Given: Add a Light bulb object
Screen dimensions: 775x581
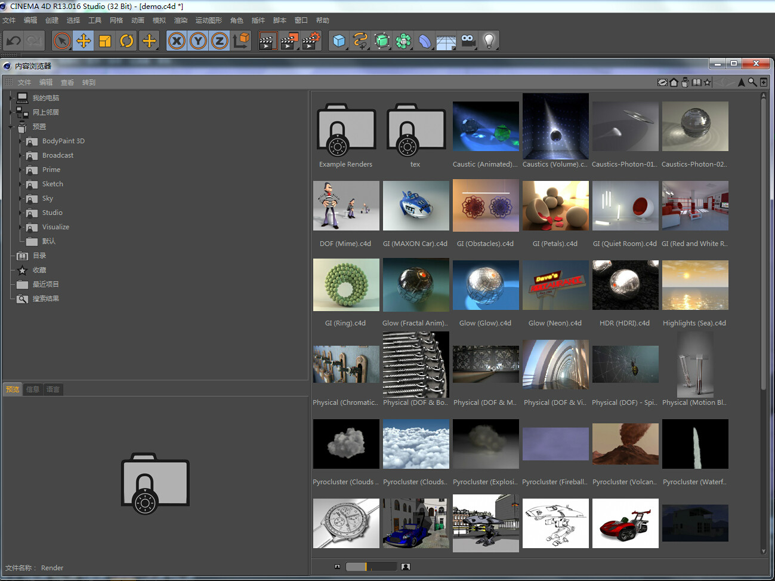Looking at the screenshot, I should [x=489, y=41].
